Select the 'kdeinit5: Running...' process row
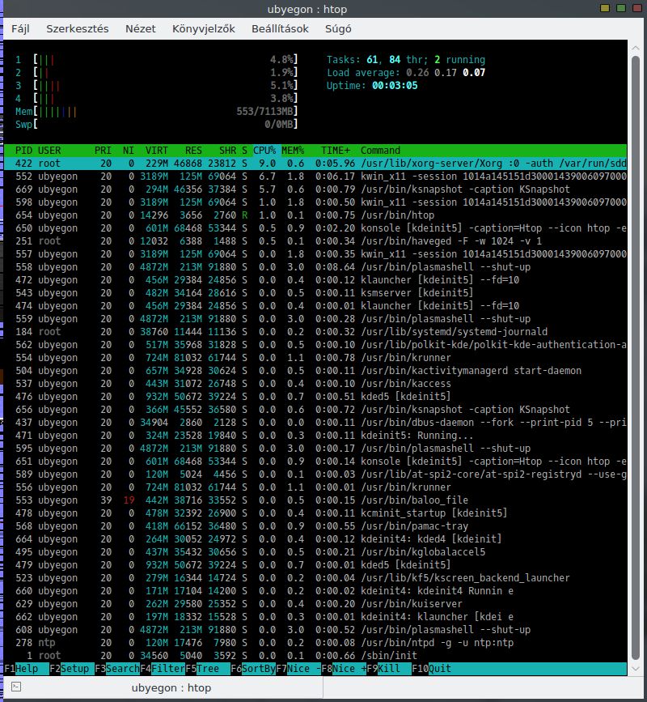This screenshot has width=647, height=702. click(x=315, y=436)
